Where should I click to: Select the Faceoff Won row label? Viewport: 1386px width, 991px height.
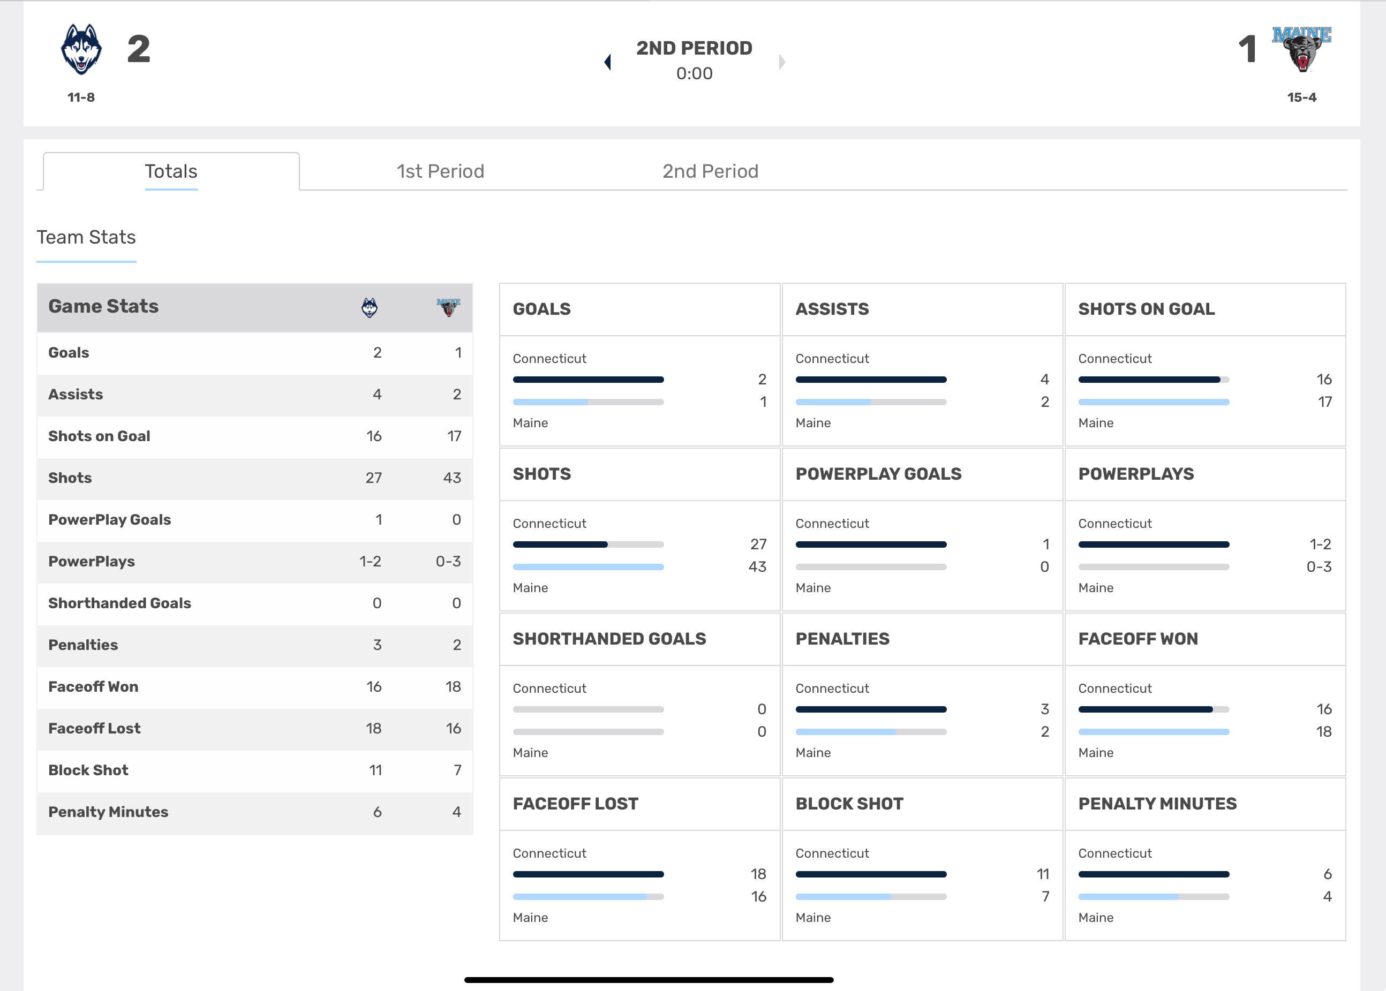(x=93, y=687)
